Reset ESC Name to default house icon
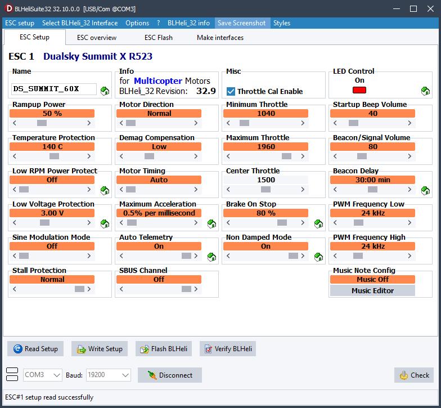441x408 pixels. tap(105, 91)
